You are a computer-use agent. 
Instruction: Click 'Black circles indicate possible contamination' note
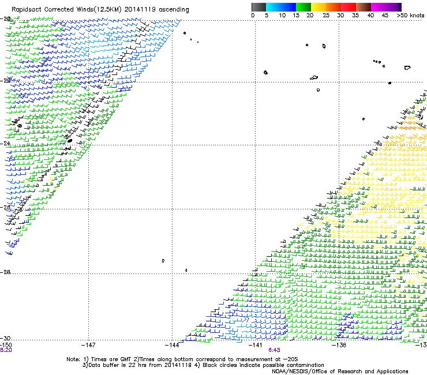click(263, 365)
